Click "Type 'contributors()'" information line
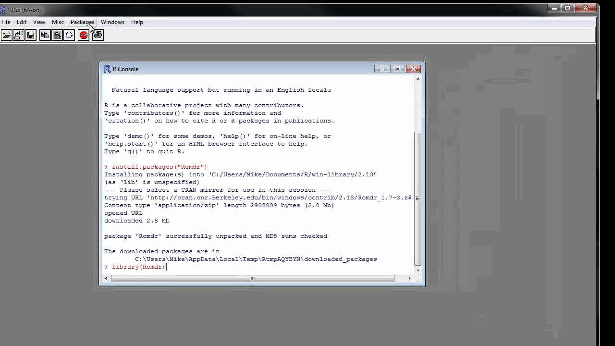This screenshot has width=615, height=346. click(x=193, y=113)
